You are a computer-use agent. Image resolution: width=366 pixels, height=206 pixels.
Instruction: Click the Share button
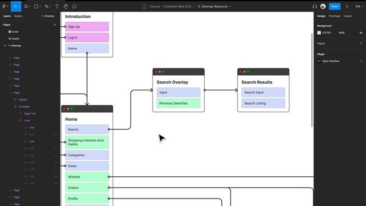(335, 6)
